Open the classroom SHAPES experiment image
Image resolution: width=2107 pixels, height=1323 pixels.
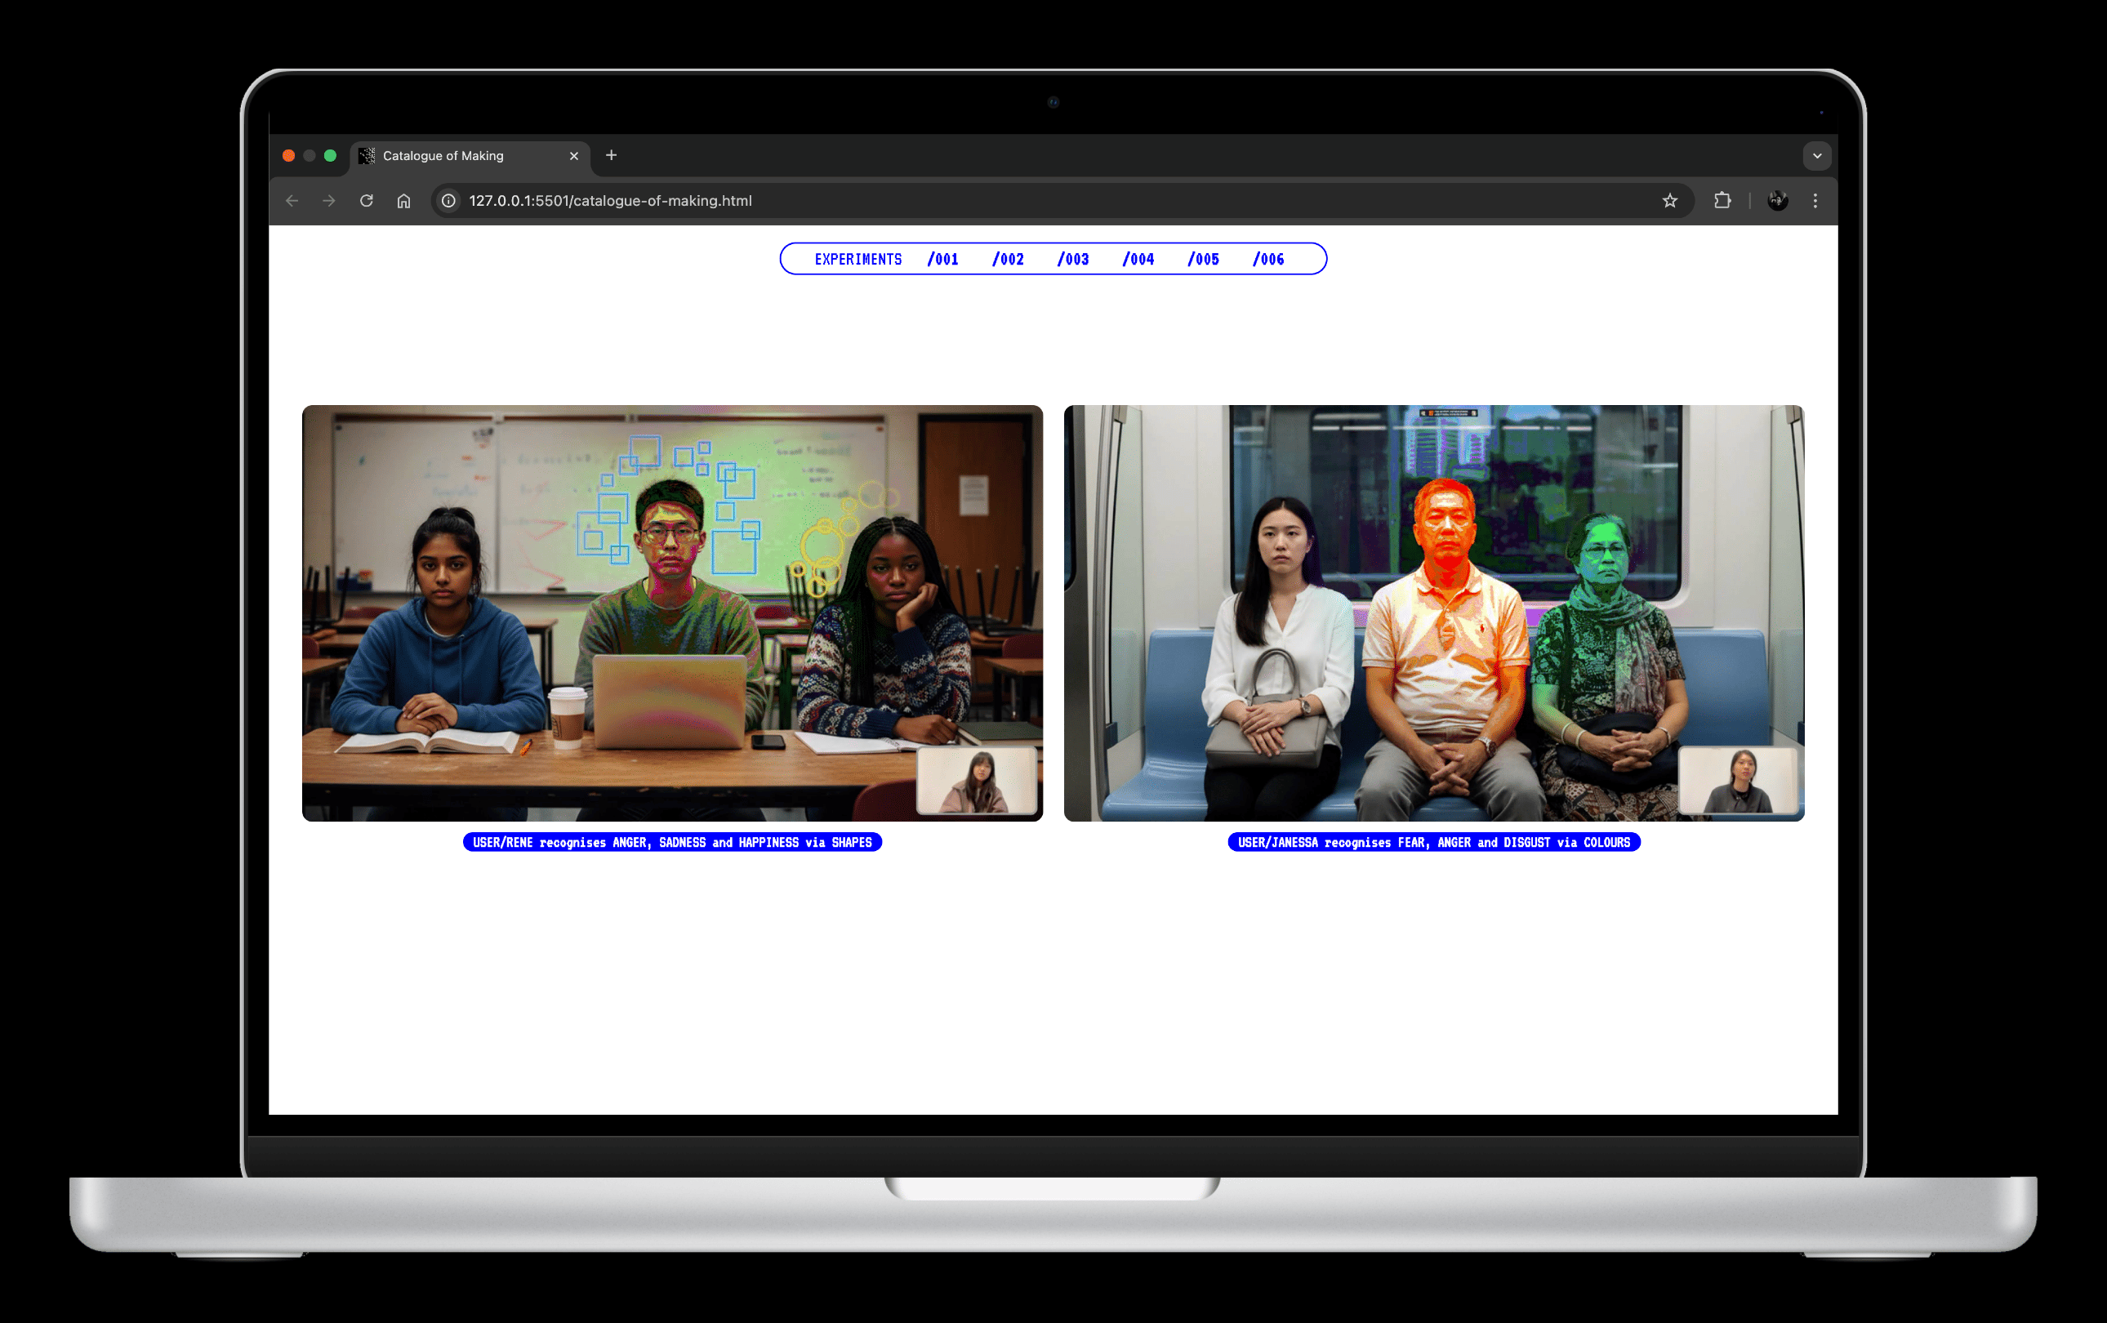(672, 612)
